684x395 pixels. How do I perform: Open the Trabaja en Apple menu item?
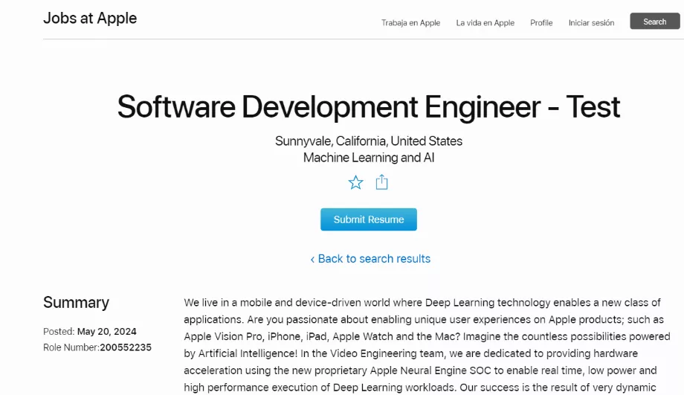click(410, 23)
